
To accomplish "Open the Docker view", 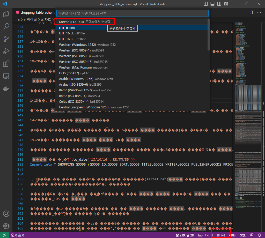I will 6,88.
